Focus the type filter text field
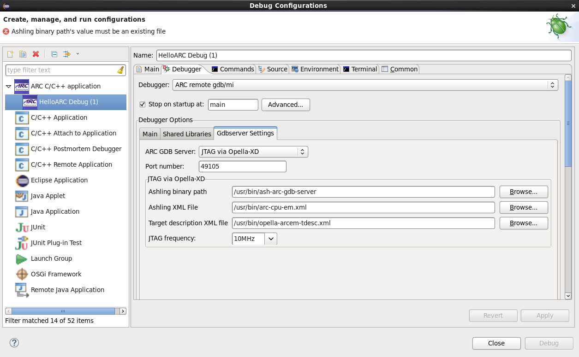 (x=61, y=70)
